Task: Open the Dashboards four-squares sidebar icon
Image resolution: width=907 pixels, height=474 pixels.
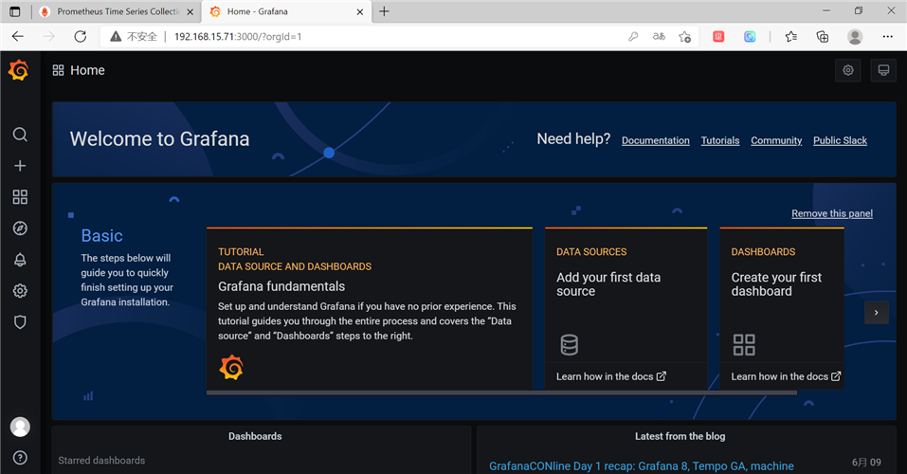Action: point(20,197)
